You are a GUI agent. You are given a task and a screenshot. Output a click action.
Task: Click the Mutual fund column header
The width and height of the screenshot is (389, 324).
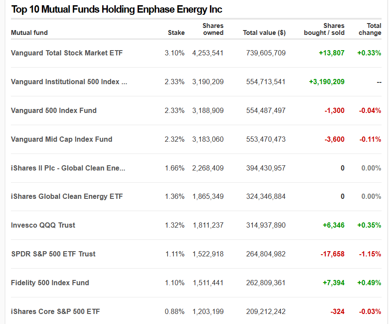pos(29,33)
